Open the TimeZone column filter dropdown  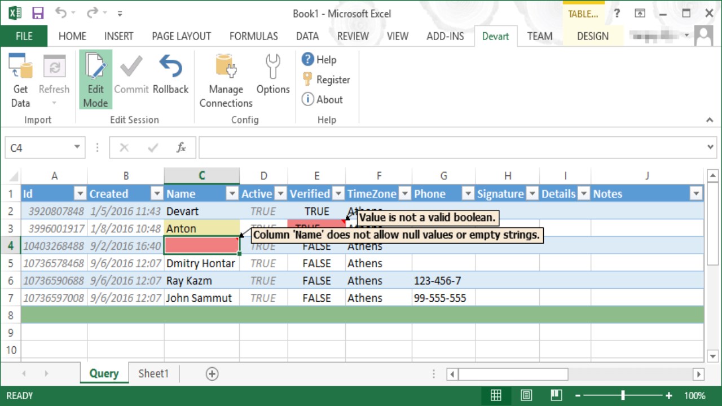click(404, 194)
